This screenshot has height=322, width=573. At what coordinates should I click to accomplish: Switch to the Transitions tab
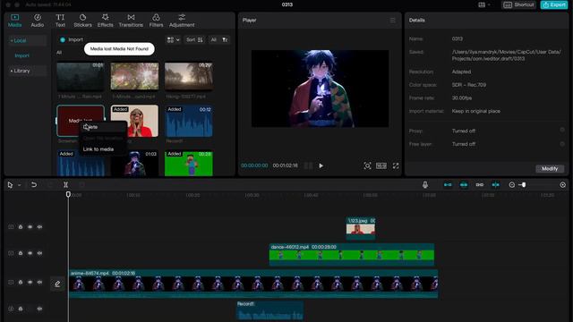[131, 21]
